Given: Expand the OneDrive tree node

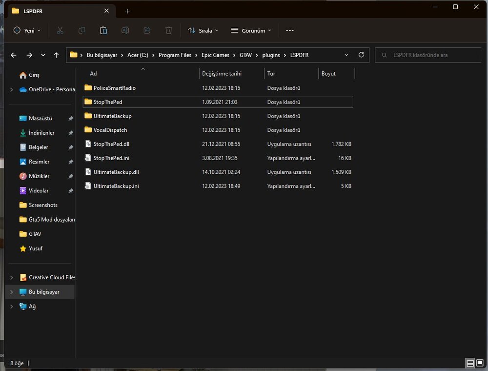Looking at the screenshot, I should point(11,89).
